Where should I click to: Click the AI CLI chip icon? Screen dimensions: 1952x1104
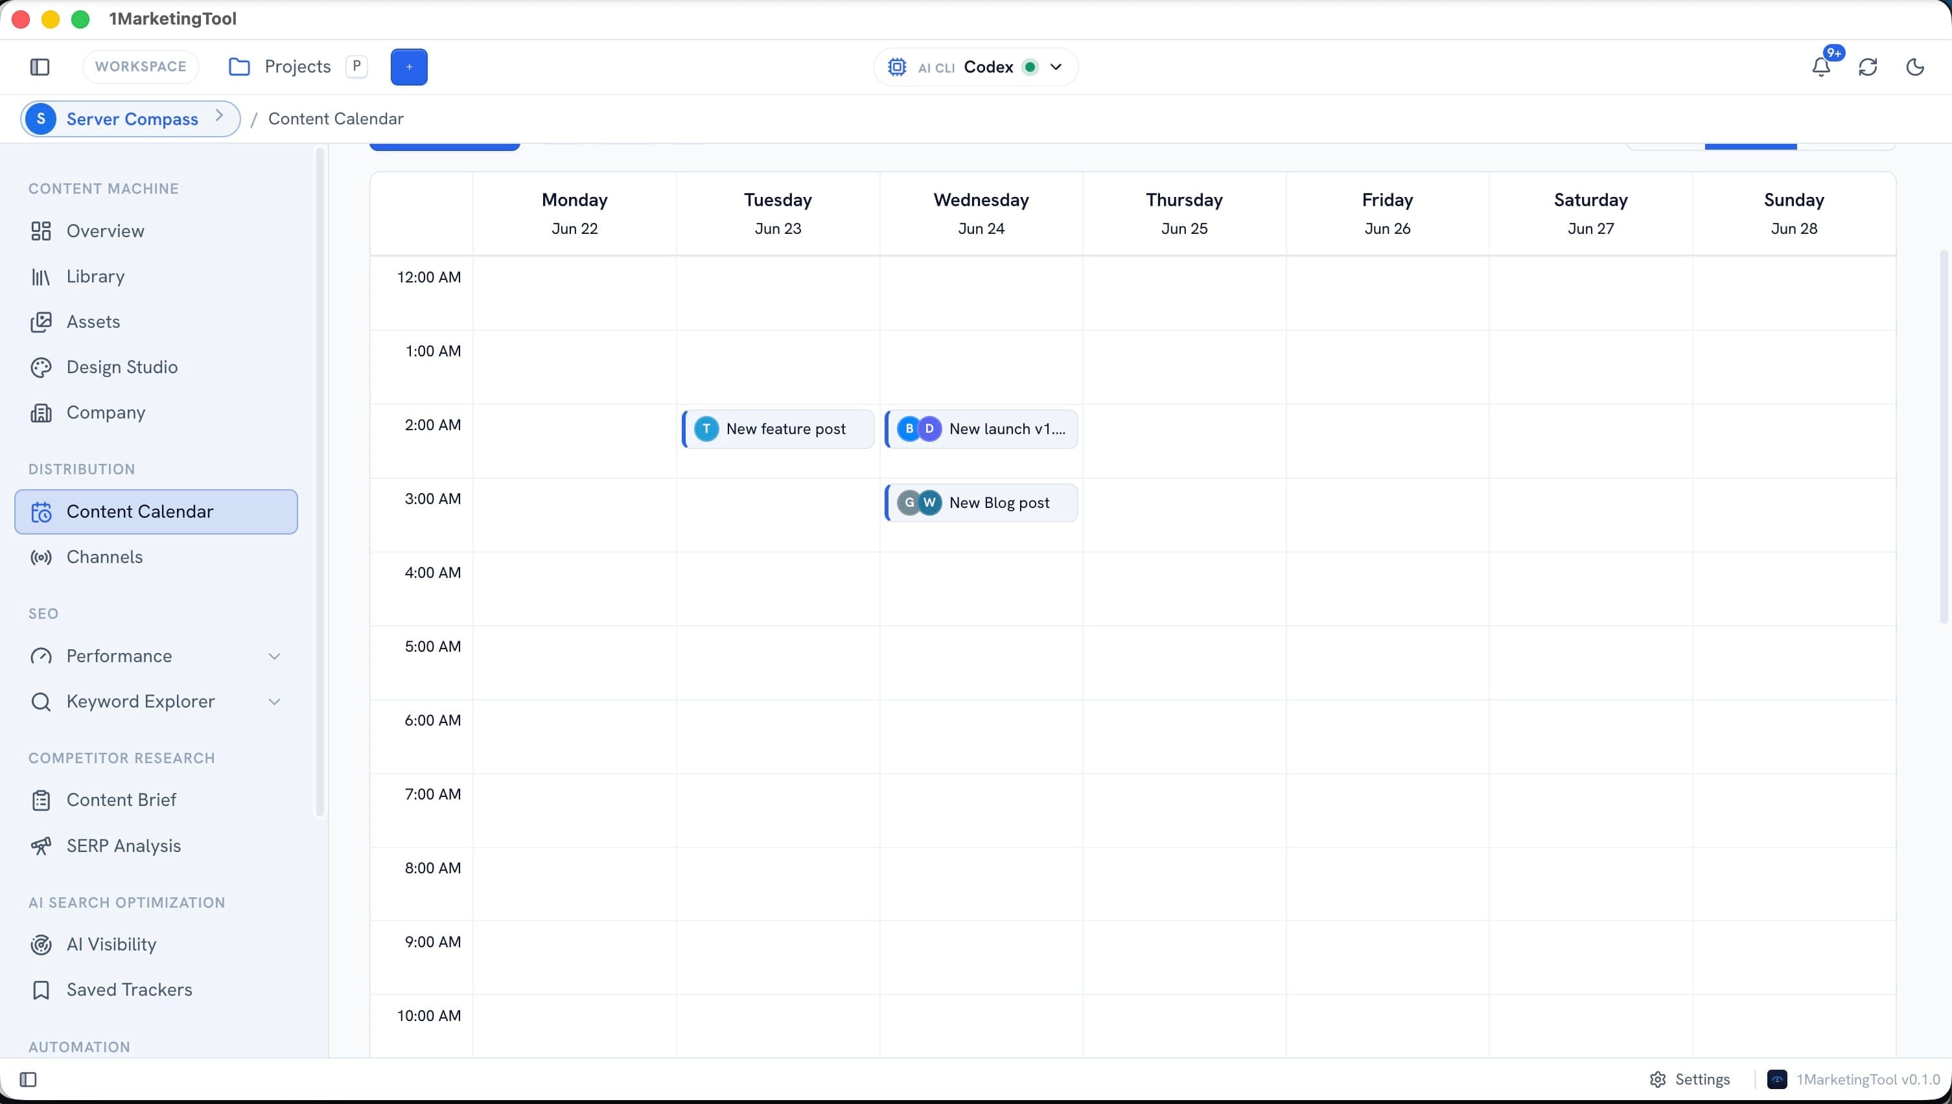tap(896, 67)
